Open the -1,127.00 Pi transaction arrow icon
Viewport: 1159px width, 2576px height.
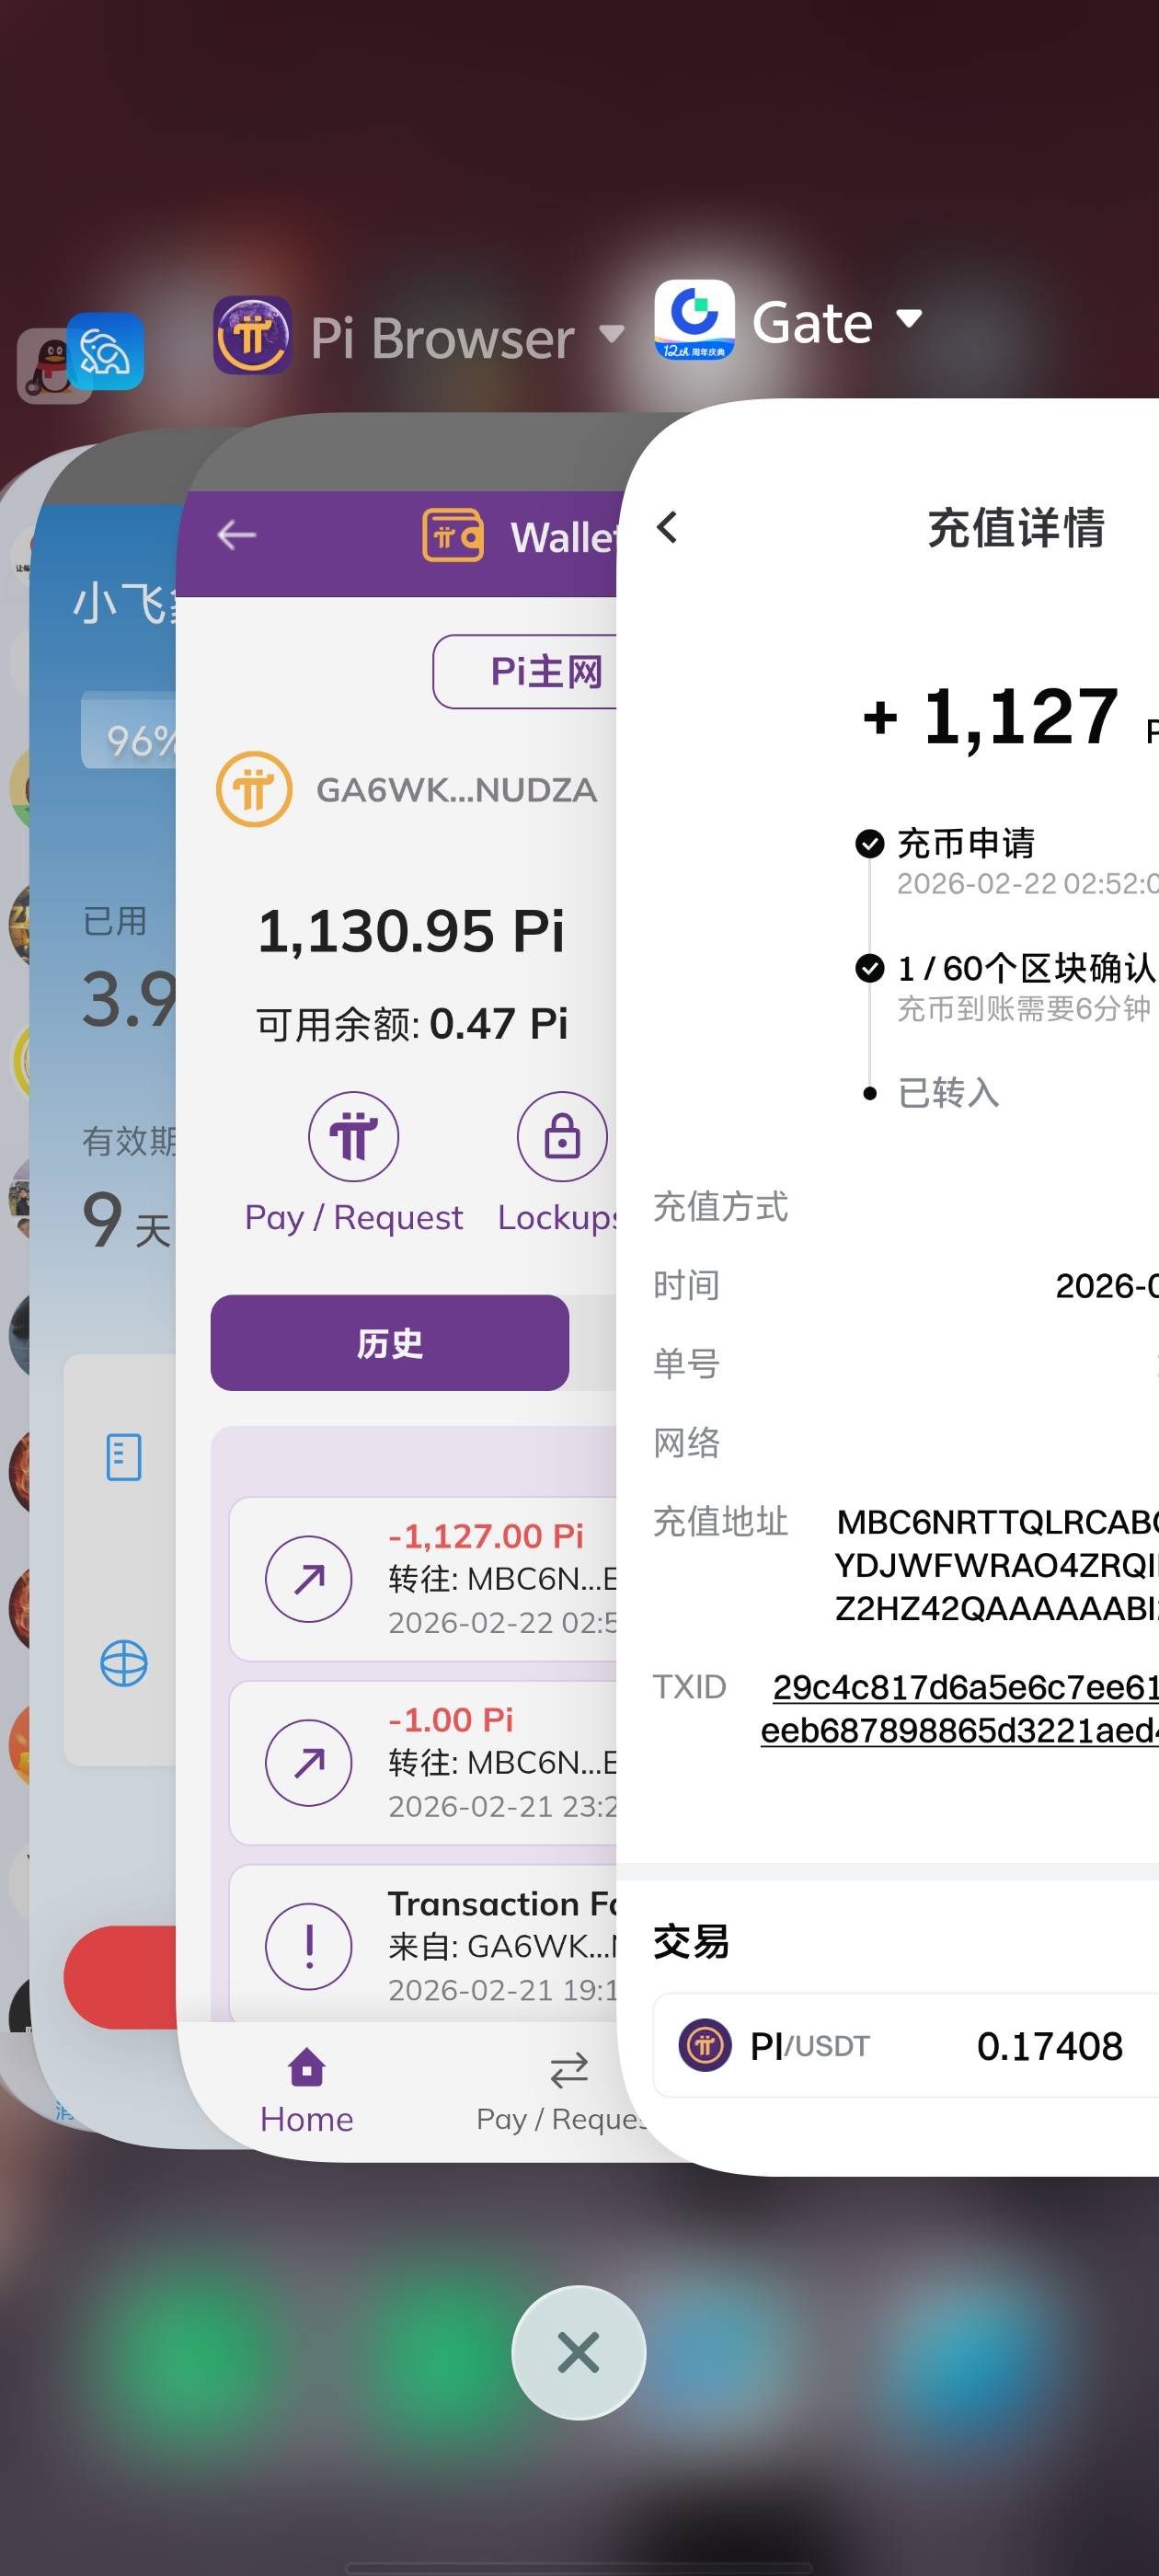click(x=309, y=1579)
